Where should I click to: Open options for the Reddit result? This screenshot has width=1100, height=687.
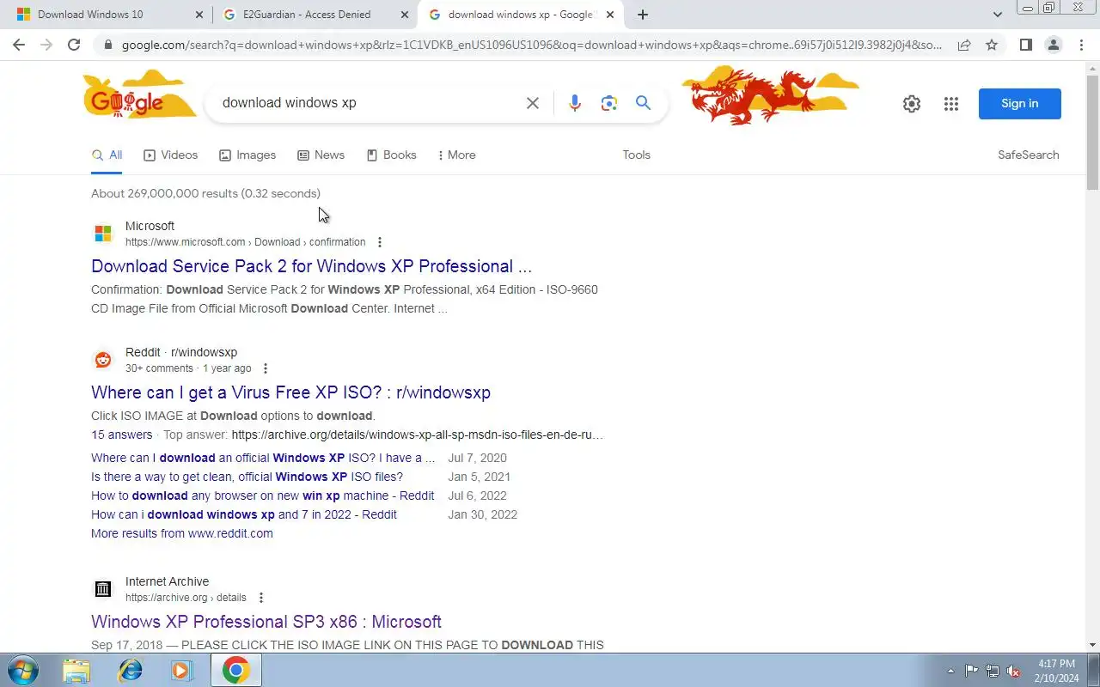265,368
